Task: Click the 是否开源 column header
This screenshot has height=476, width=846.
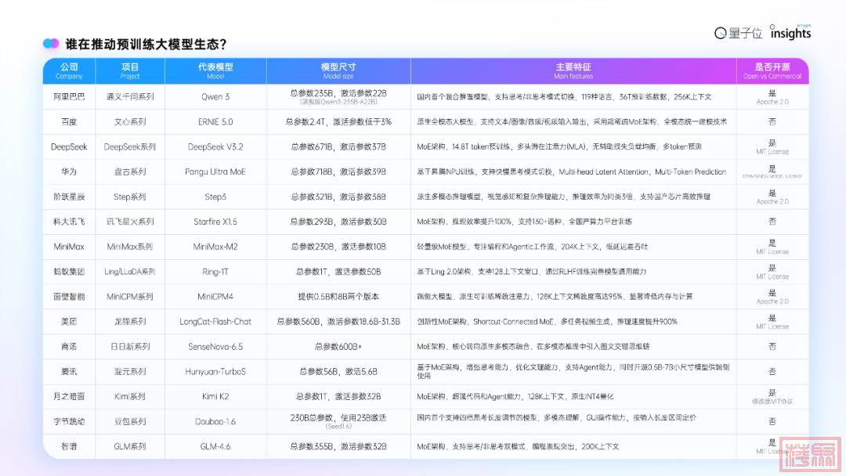Action: coord(772,71)
